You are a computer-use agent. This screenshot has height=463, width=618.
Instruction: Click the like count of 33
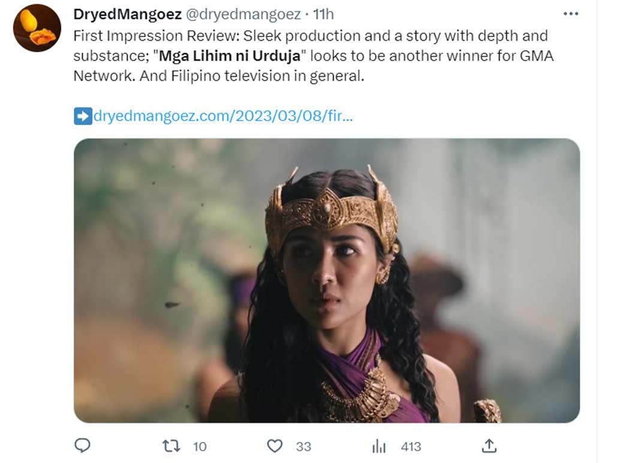[x=303, y=446]
